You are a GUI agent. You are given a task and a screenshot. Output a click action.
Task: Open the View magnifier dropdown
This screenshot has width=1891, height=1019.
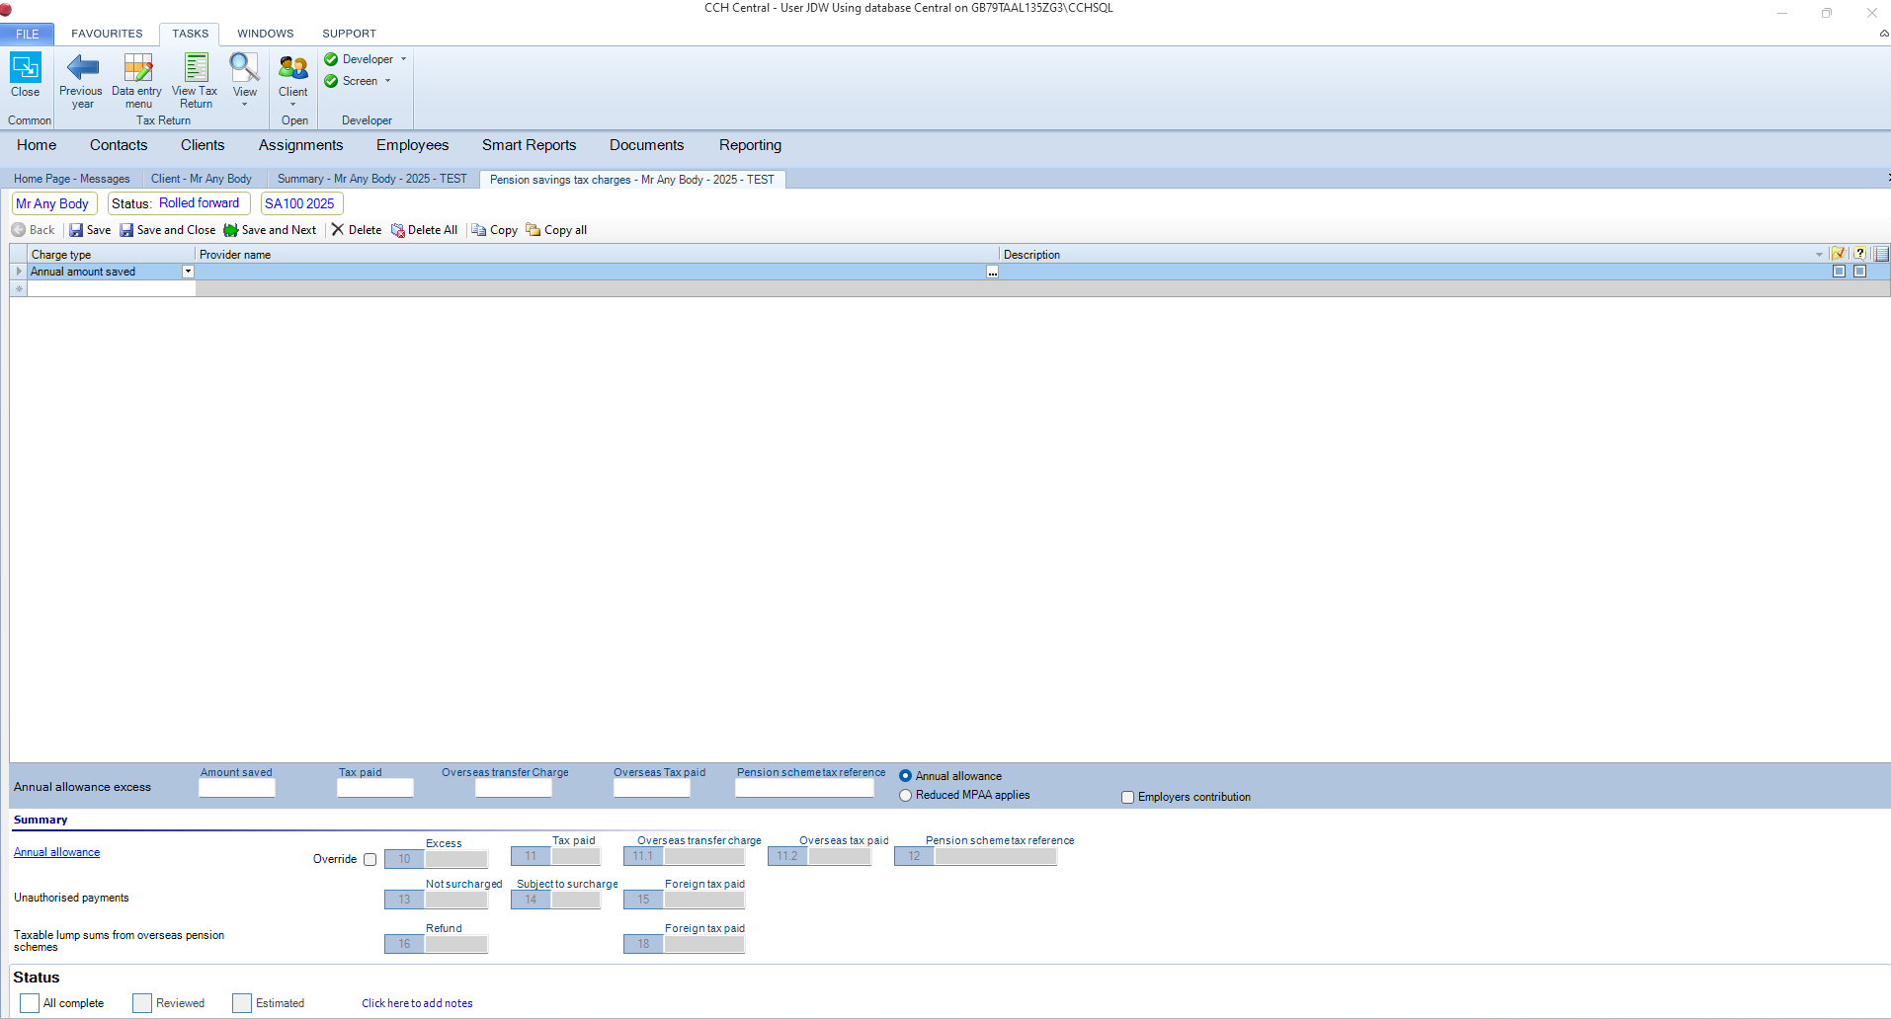click(245, 80)
